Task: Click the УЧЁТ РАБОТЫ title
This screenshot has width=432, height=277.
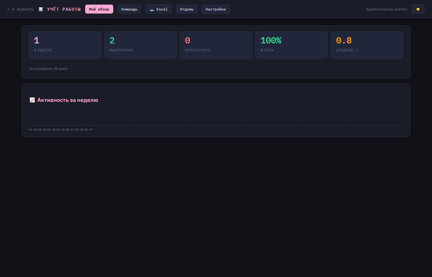Action: coord(64,9)
